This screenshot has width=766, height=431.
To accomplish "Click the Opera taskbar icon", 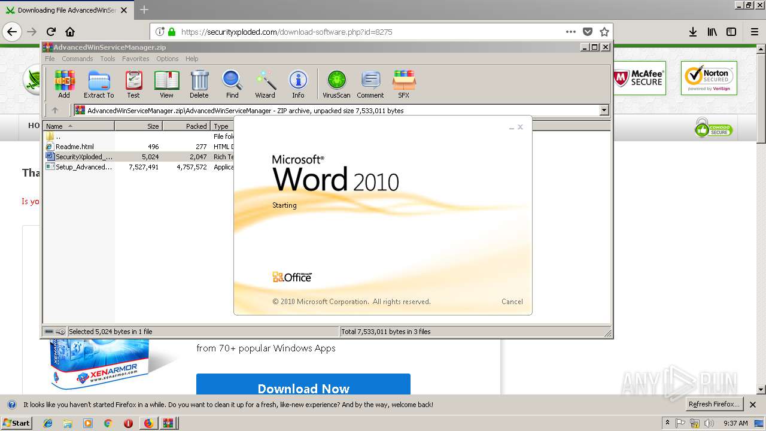I will pos(128,423).
